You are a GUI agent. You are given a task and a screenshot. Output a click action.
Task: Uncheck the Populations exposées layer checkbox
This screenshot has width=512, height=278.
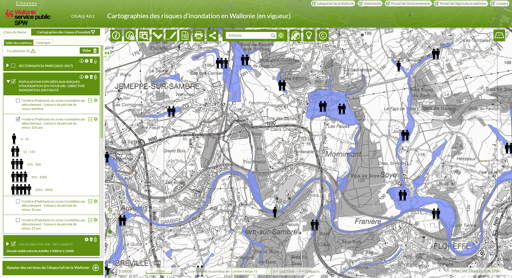(x=13, y=82)
